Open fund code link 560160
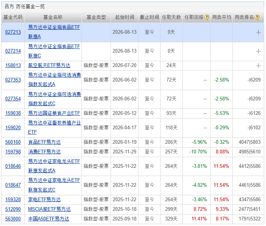This screenshot has width=266, height=226. coord(13,142)
